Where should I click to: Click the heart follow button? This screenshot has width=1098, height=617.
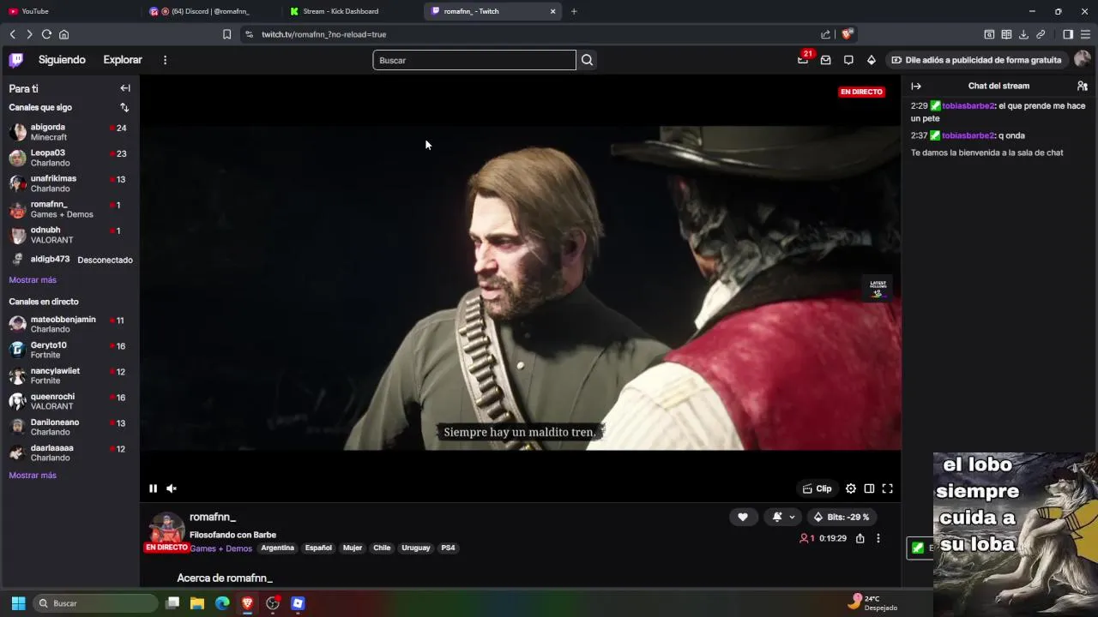click(743, 517)
